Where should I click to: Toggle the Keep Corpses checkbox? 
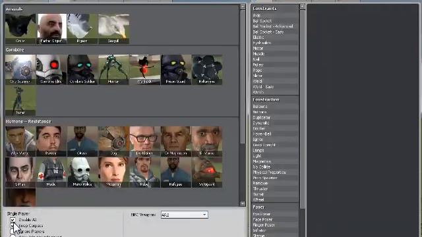tap(13, 226)
